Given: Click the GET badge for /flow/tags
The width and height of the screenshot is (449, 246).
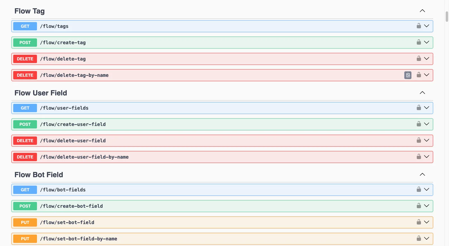Looking at the screenshot, I should [25, 26].
